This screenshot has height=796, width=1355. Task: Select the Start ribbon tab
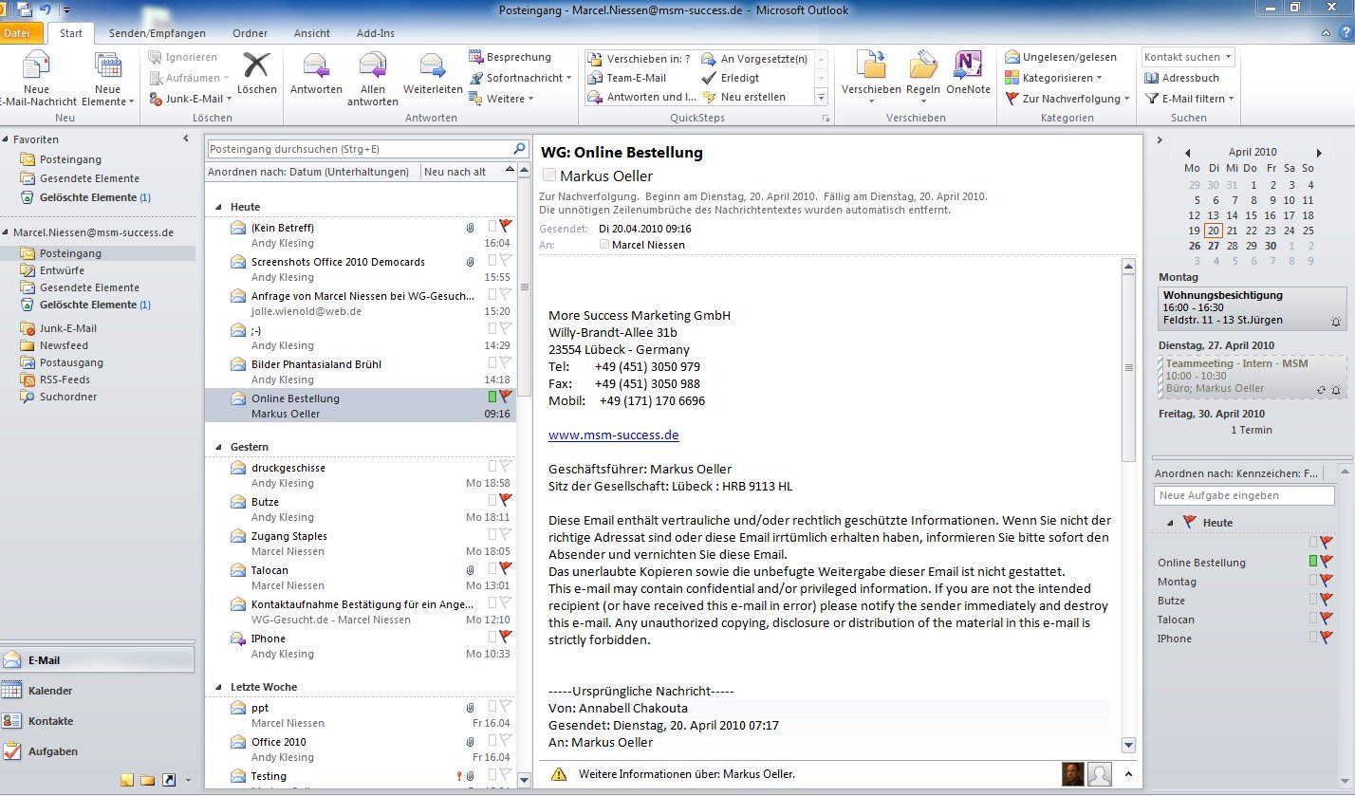coord(70,33)
